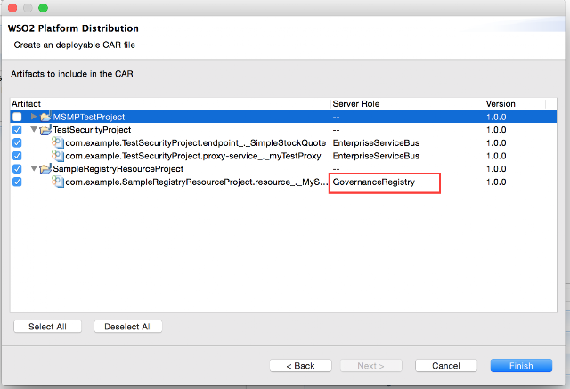
Task: Uncheck the registry resource artifact checkbox
Action: tap(17, 182)
